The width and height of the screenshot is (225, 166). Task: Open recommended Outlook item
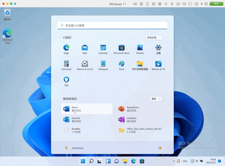coord(87,119)
